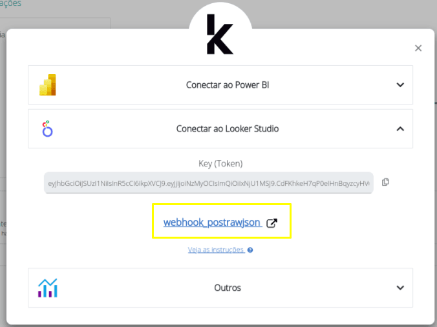Screen dimensions: 437x327
Task: Click the Power BI logo icon
Action: (x=48, y=84)
